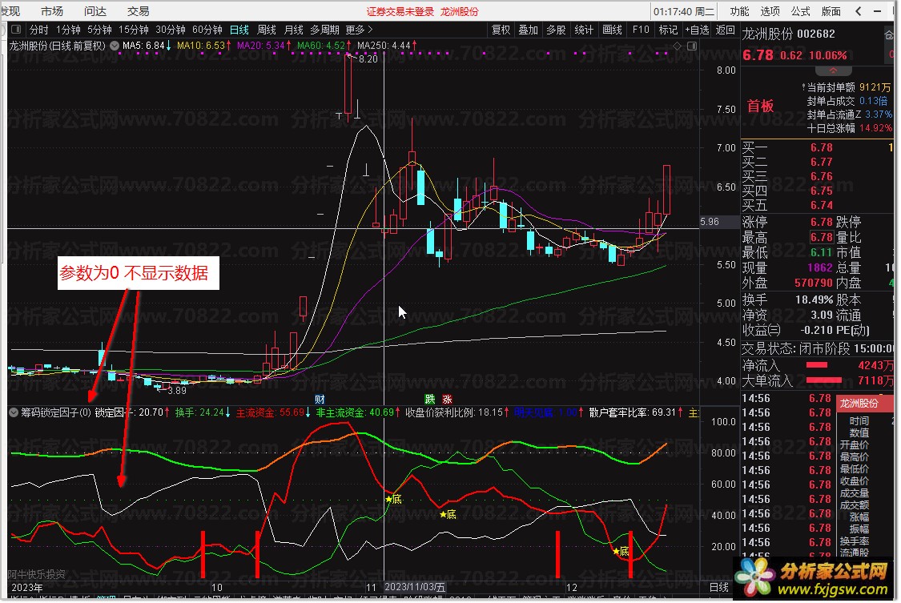
Task: Click the window layout icon at chart top
Action: click(692, 46)
